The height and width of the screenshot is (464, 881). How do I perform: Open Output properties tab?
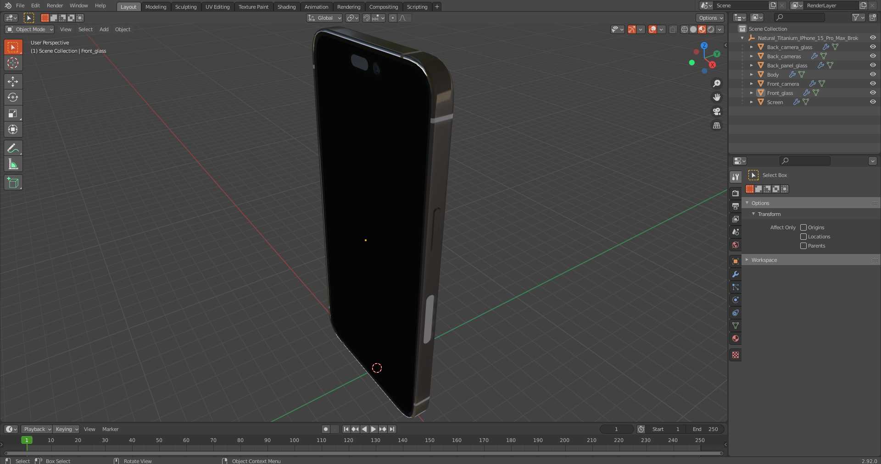coord(736,206)
